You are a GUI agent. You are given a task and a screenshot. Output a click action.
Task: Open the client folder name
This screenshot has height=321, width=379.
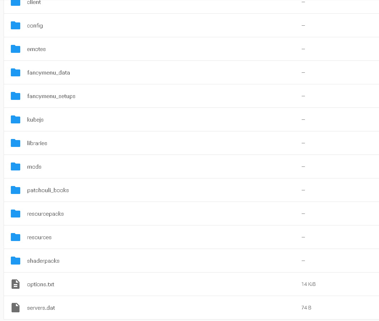click(x=34, y=2)
